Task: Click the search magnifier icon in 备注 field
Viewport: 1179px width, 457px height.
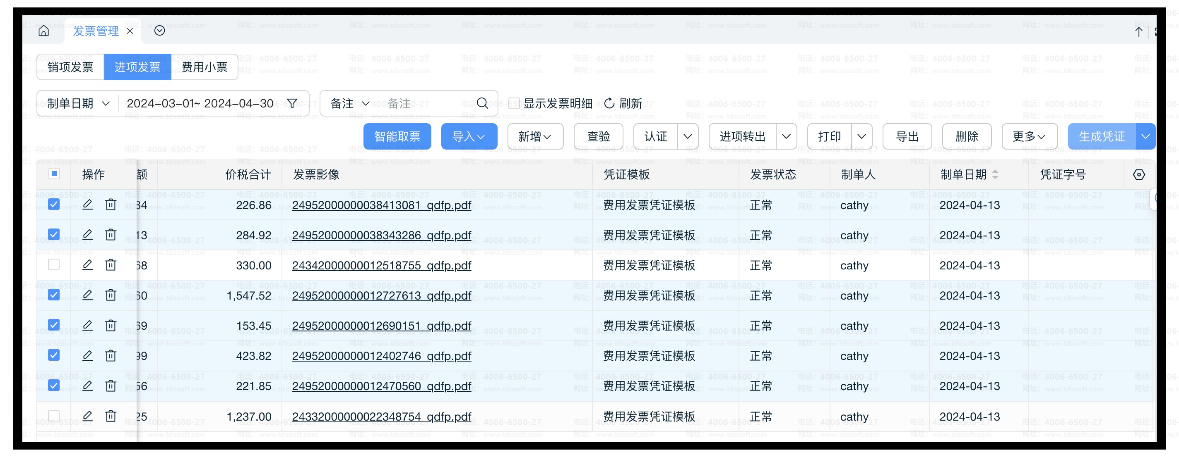Action: coord(482,104)
